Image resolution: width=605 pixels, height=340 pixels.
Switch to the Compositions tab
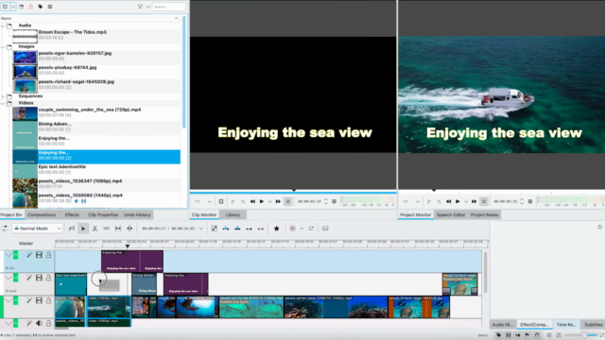point(42,214)
